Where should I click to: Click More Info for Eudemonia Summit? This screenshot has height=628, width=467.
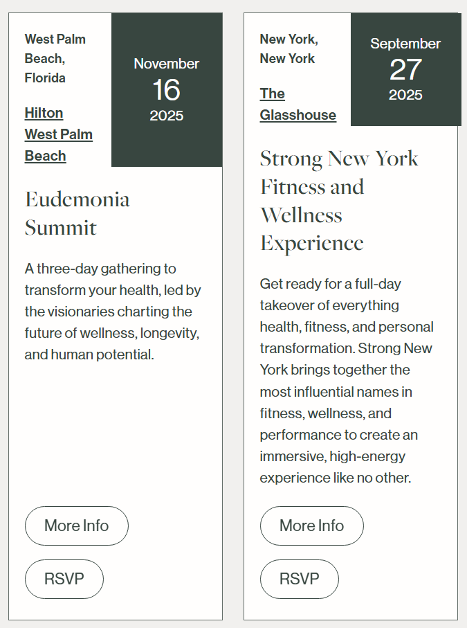tap(76, 526)
